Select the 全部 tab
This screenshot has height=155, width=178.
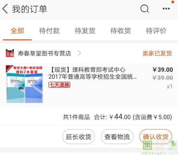point(17,31)
